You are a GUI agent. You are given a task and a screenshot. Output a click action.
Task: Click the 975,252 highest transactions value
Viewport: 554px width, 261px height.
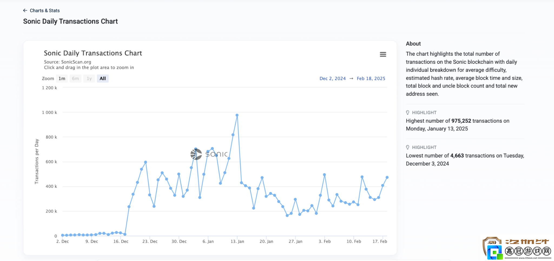(x=461, y=121)
